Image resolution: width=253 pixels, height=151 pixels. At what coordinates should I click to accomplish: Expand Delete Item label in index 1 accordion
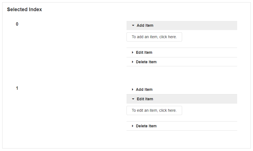tap(146, 126)
